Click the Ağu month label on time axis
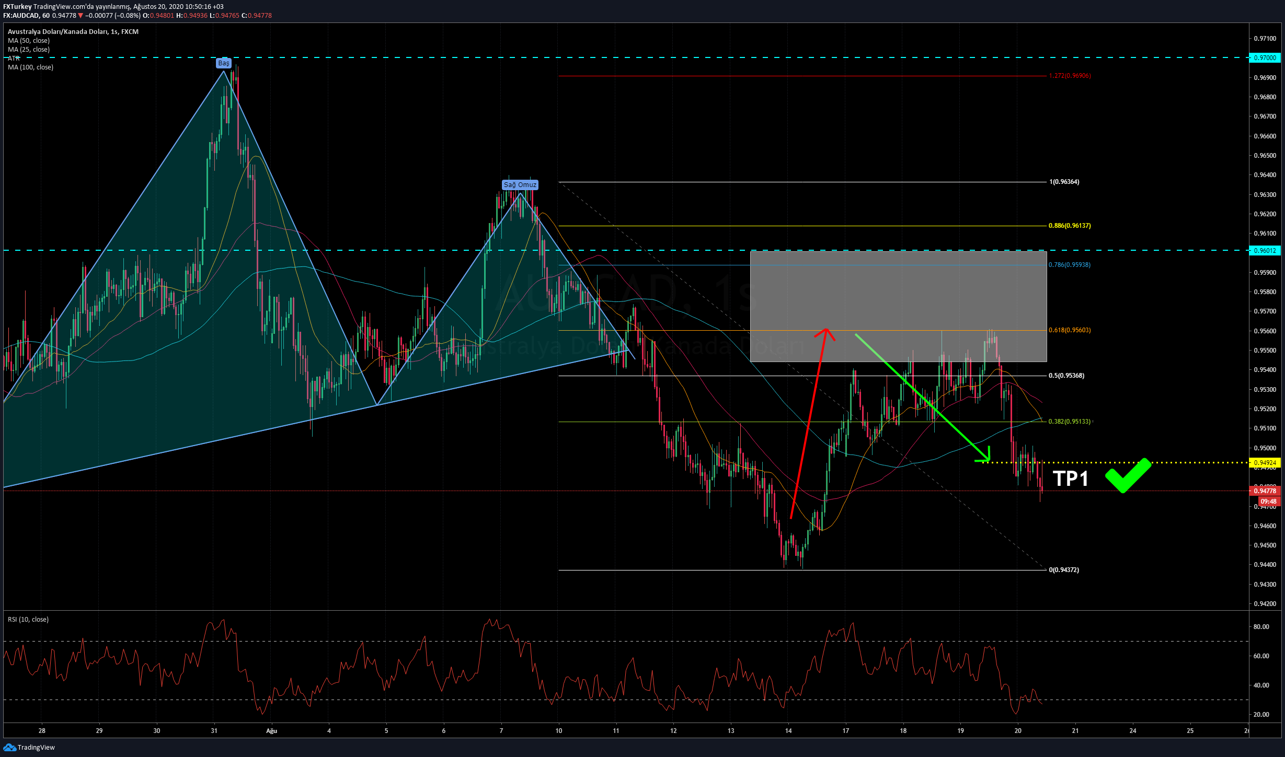Screen dimensions: 1285x757 pos(271,731)
